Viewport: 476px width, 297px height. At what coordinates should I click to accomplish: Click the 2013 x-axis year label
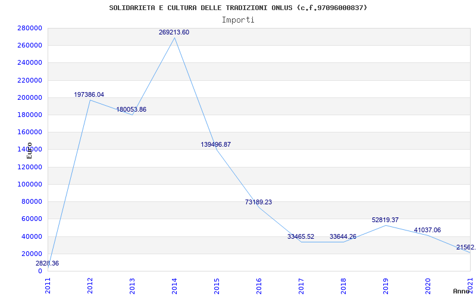pos(132,286)
